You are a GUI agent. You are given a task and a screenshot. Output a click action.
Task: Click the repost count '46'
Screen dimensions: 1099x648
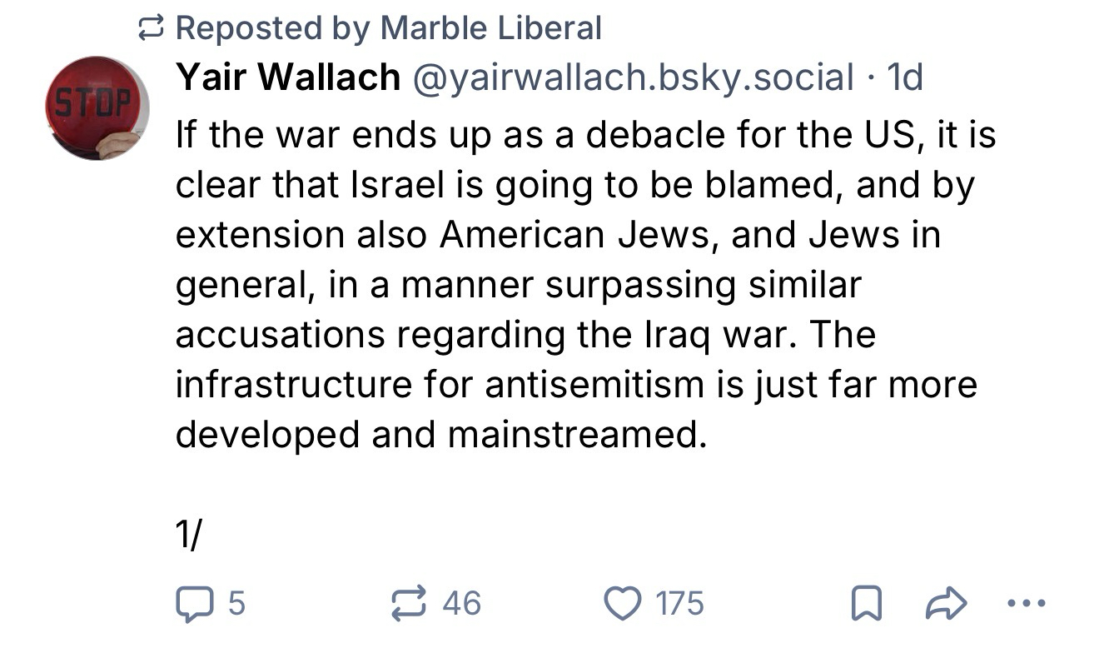point(462,603)
